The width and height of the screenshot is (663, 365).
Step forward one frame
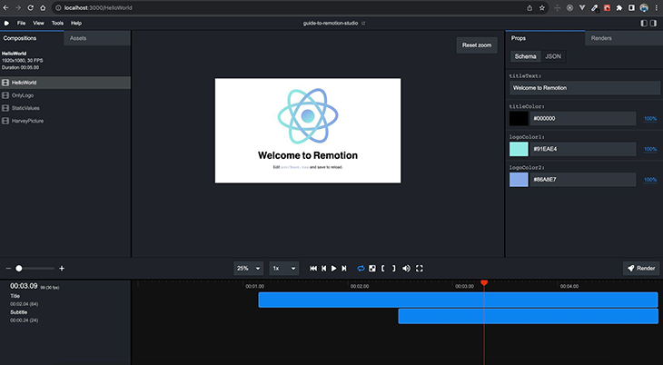[x=344, y=269]
